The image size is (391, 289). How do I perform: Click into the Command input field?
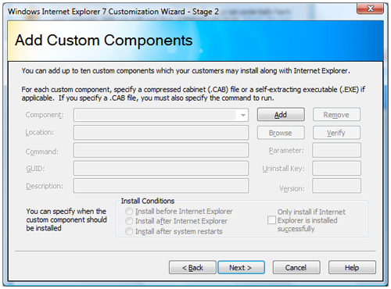tap(161, 150)
